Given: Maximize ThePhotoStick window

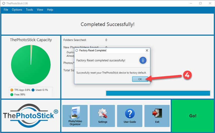Looking at the screenshot, I should (x=200, y=3).
